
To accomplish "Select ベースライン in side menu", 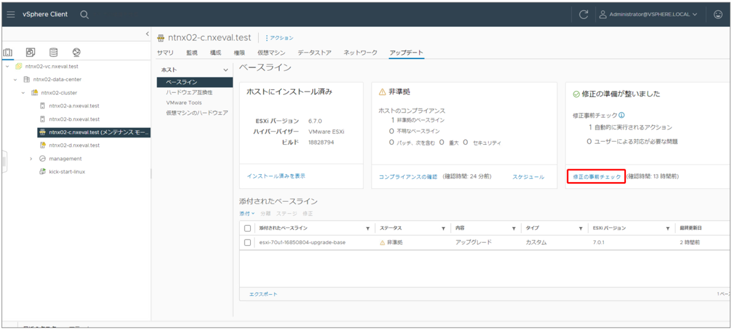I will pos(195,82).
